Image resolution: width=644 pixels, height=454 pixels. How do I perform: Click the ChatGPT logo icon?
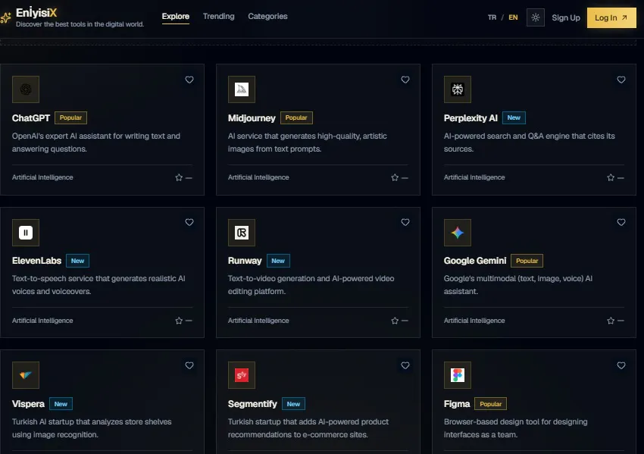[x=26, y=89]
